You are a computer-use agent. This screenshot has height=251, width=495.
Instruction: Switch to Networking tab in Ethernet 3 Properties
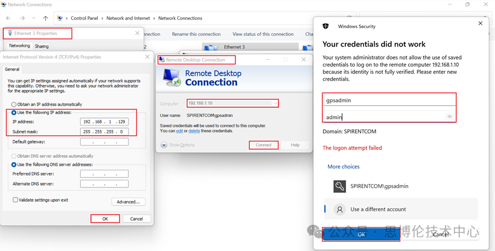19,45
